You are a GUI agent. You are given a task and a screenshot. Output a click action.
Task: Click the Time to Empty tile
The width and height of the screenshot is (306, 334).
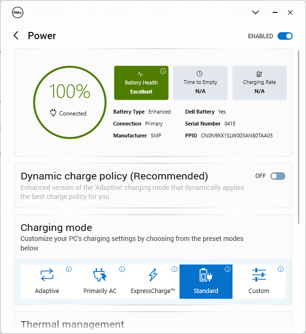coord(200,83)
